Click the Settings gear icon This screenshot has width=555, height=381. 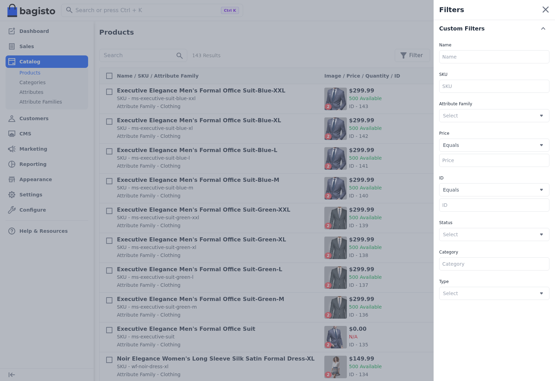pyautogui.click(x=12, y=195)
